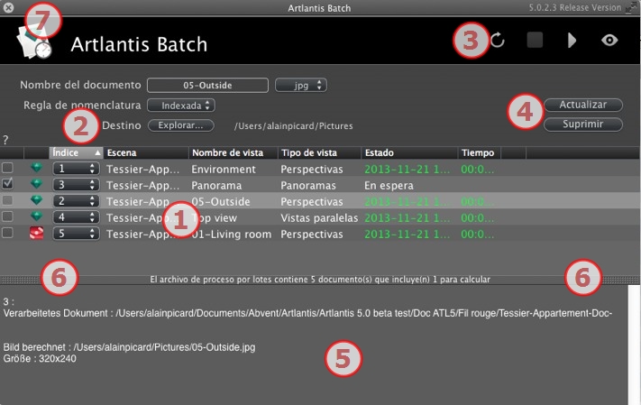This screenshot has width=641, height=405.
Task: Click the destination path /Users/alainpicard/Pictures
Action: tap(294, 126)
